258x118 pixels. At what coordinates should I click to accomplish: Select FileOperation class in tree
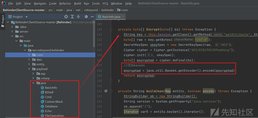tap(54, 116)
